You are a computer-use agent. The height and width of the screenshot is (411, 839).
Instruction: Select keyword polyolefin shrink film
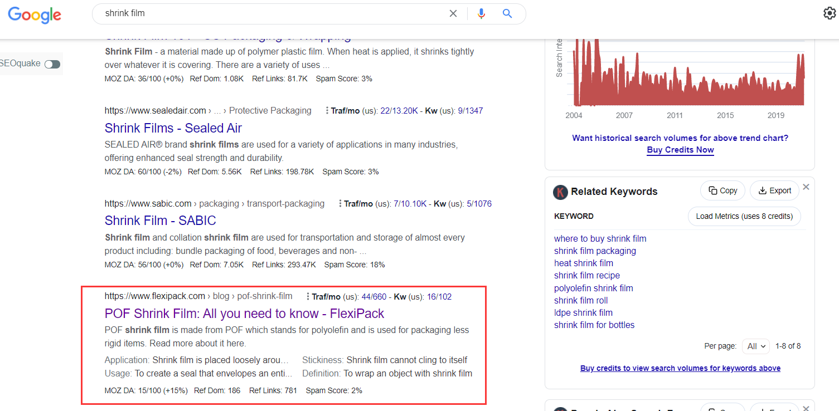pos(594,288)
